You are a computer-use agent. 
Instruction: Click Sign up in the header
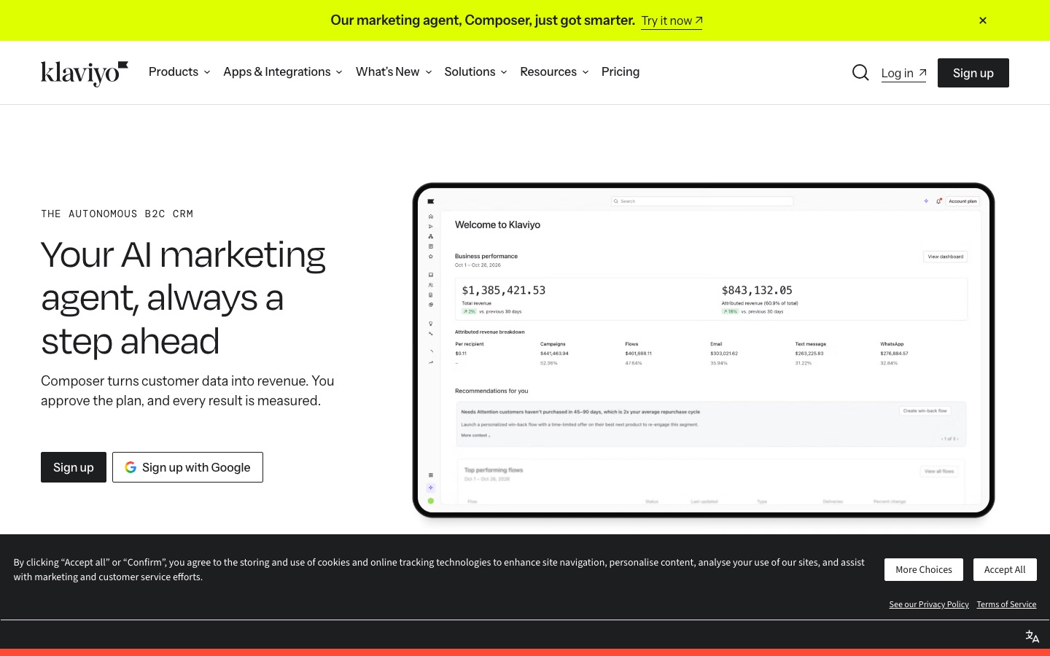coord(973,73)
